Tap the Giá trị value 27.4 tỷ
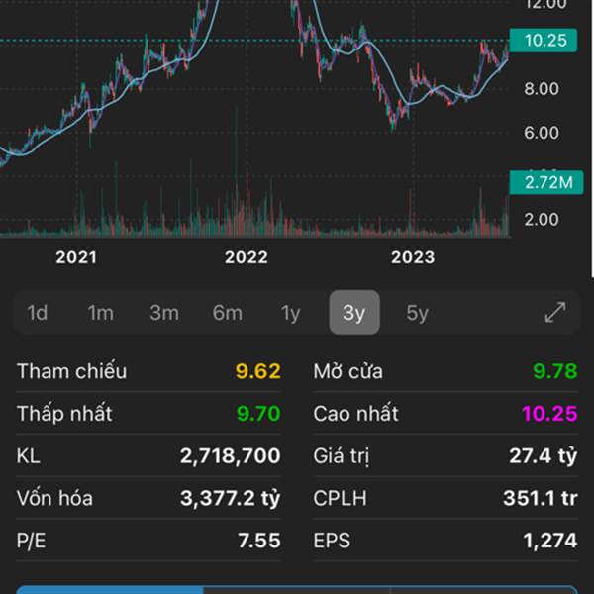This screenshot has height=594, width=594. (544, 455)
